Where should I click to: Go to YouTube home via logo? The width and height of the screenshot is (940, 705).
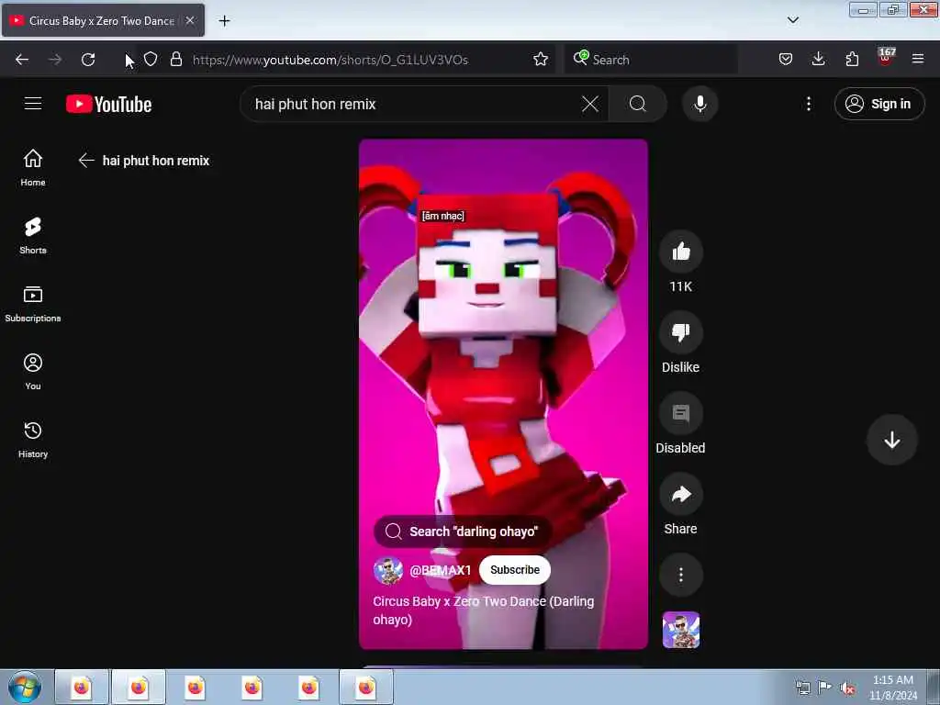(108, 105)
